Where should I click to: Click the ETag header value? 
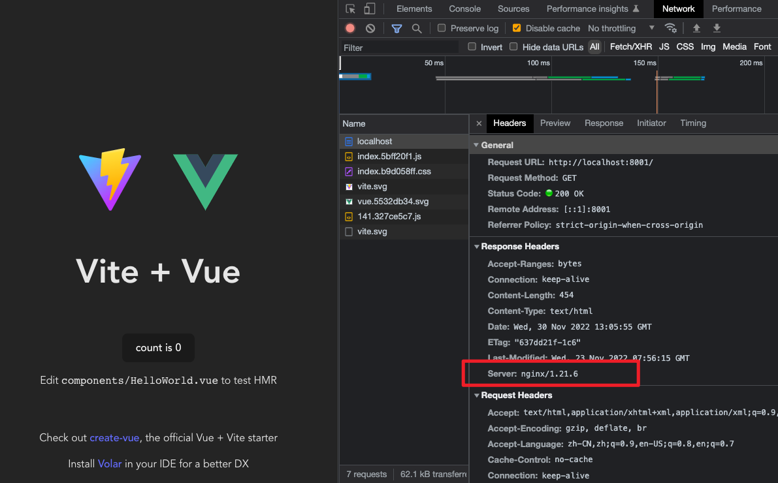coord(547,343)
